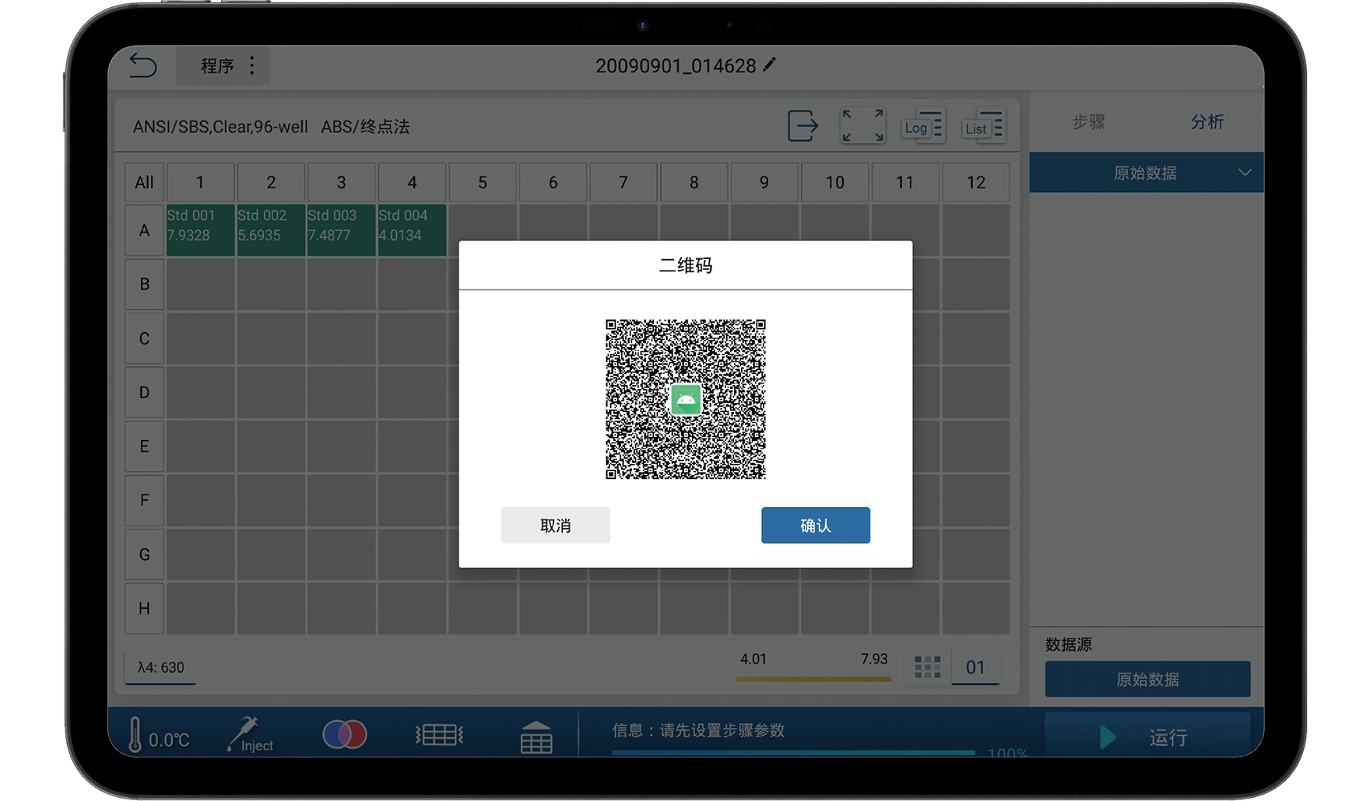Screen dimensions: 1370x801
Task: Tap the 7.93 maximum scale value
Action: pyautogui.click(x=874, y=659)
